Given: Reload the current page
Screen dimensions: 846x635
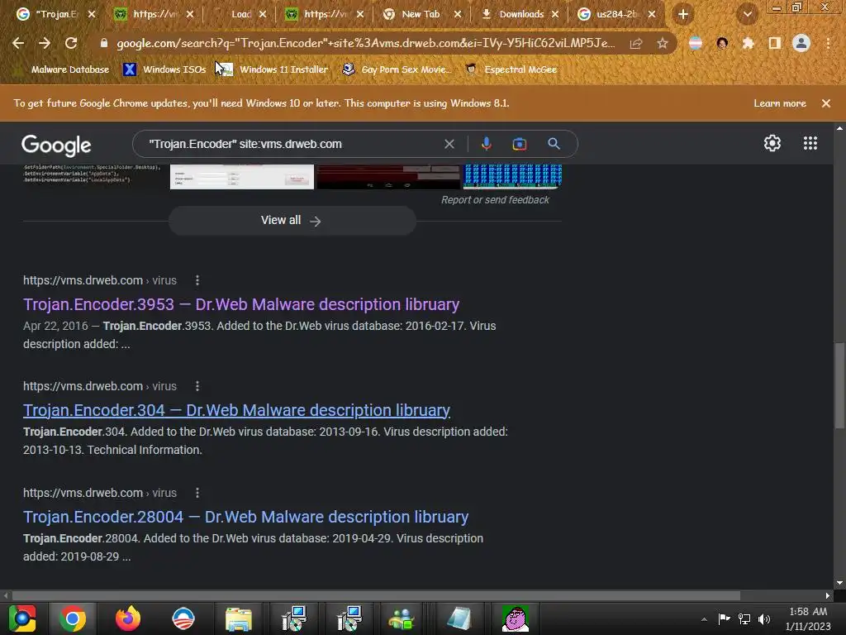Looking at the screenshot, I should pos(71,43).
